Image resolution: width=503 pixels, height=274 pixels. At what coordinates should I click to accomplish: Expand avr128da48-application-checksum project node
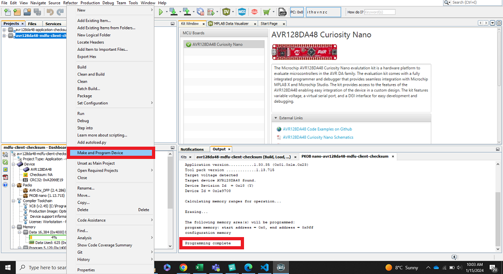pos(4,30)
